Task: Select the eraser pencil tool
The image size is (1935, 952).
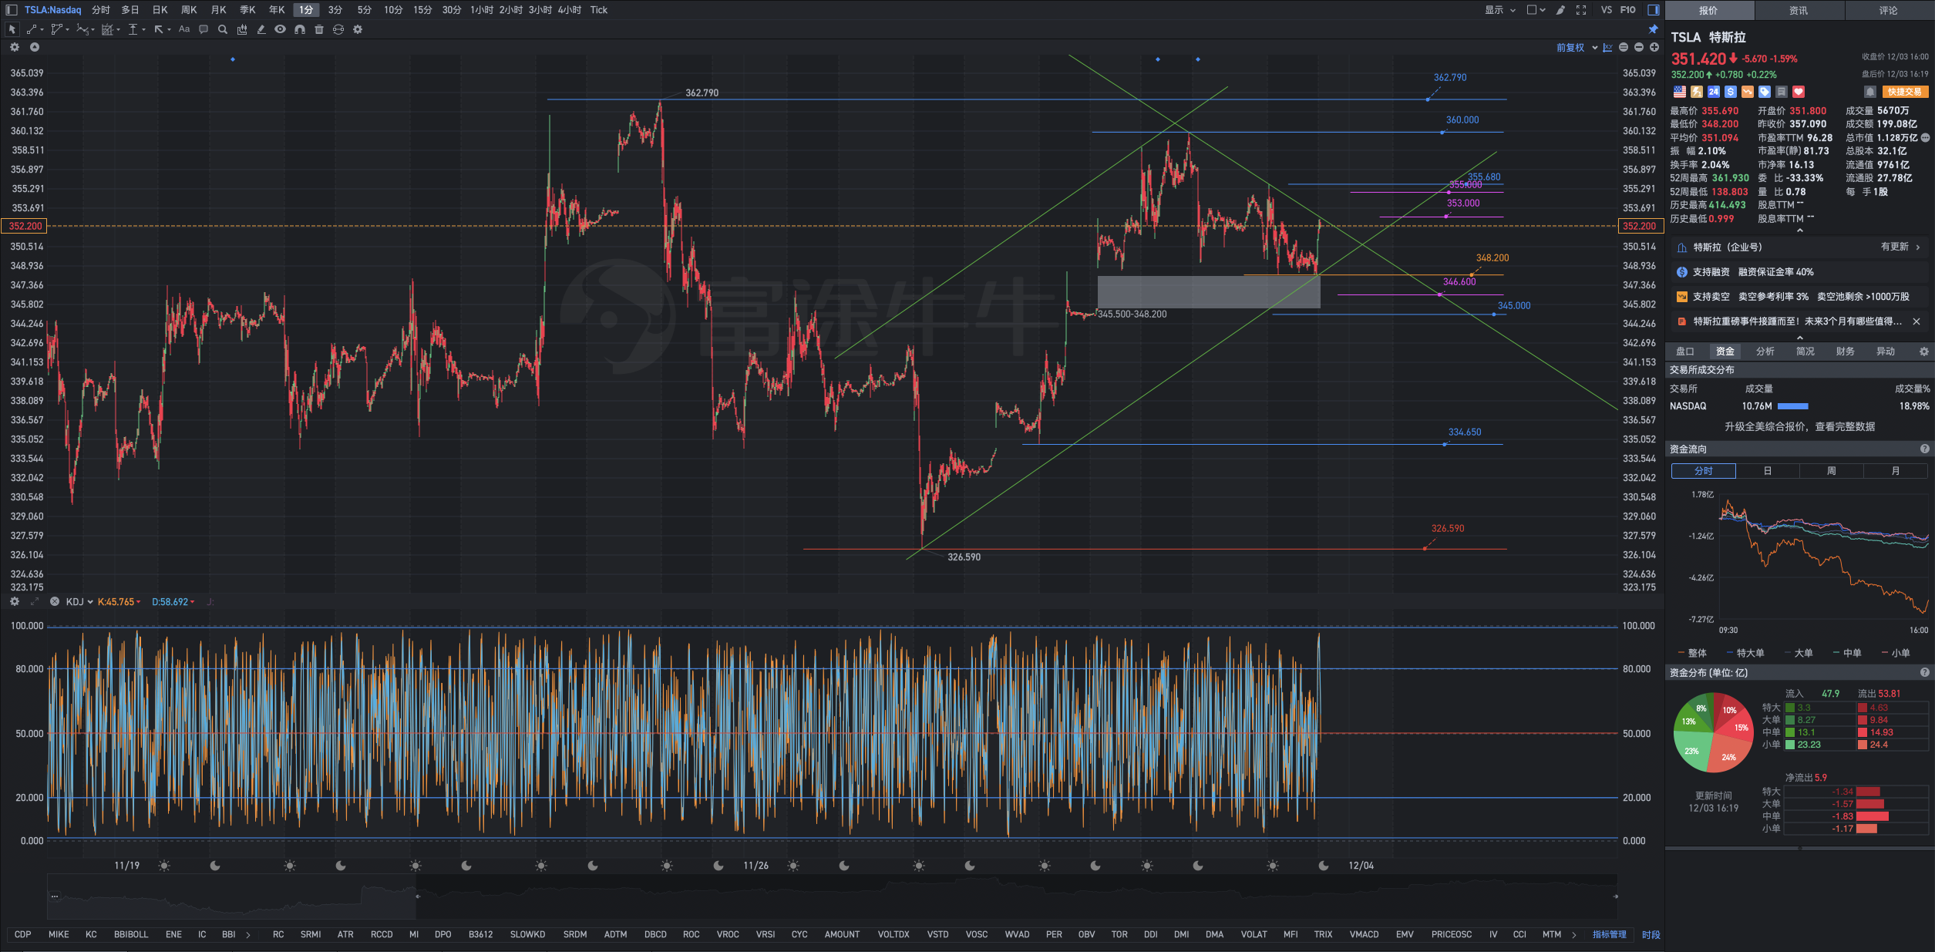Action: pyautogui.click(x=261, y=29)
